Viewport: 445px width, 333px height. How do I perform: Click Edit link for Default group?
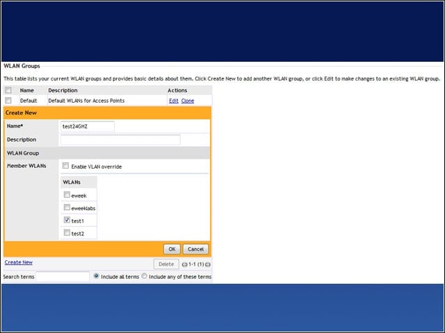click(x=174, y=101)
